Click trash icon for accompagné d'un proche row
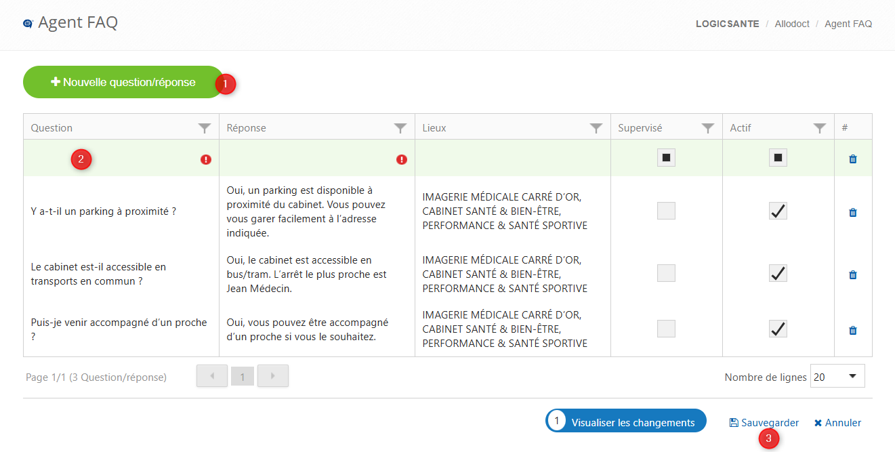 [x=853, y=331]
